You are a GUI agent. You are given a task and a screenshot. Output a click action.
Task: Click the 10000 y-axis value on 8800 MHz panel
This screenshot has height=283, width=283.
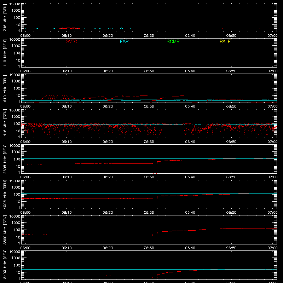pyautogui.click(x=15, y=216)
